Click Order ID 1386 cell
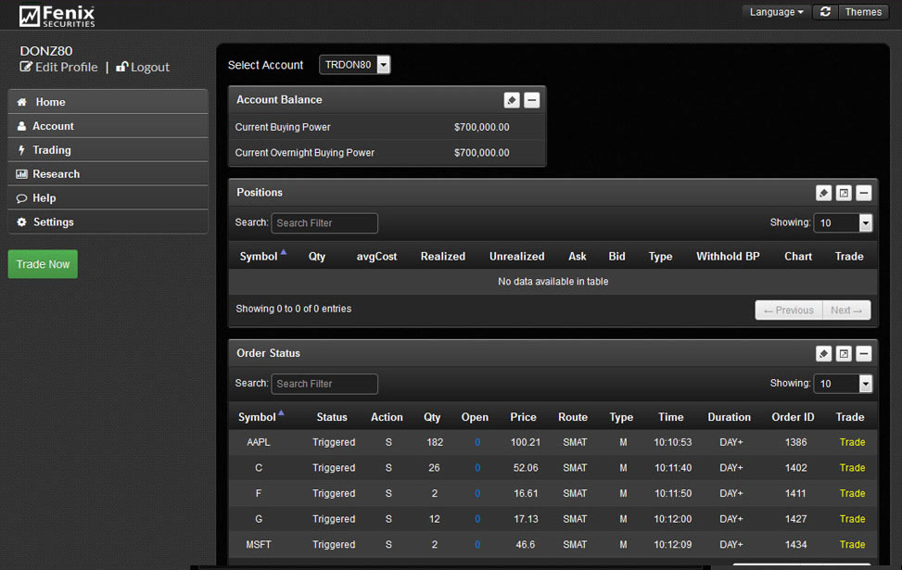Screen dimensions: 902x570 pyautogui.click(x=796, y=442)
